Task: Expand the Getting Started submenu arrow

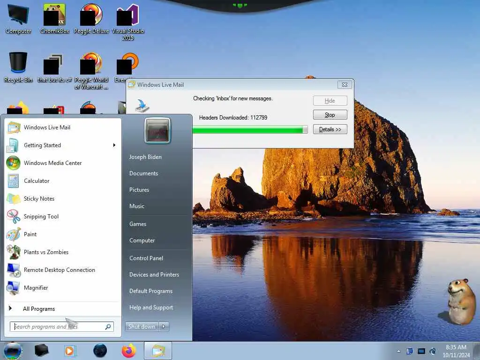Action: [x=114, y=145]
